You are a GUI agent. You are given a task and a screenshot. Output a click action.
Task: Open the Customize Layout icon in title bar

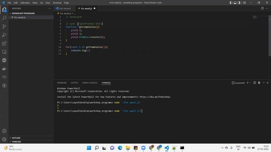(x=244, y=3)
